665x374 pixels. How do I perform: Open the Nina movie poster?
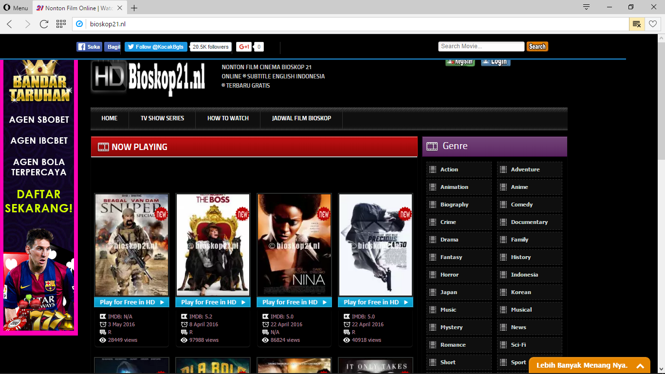click(x=294, y=245)
